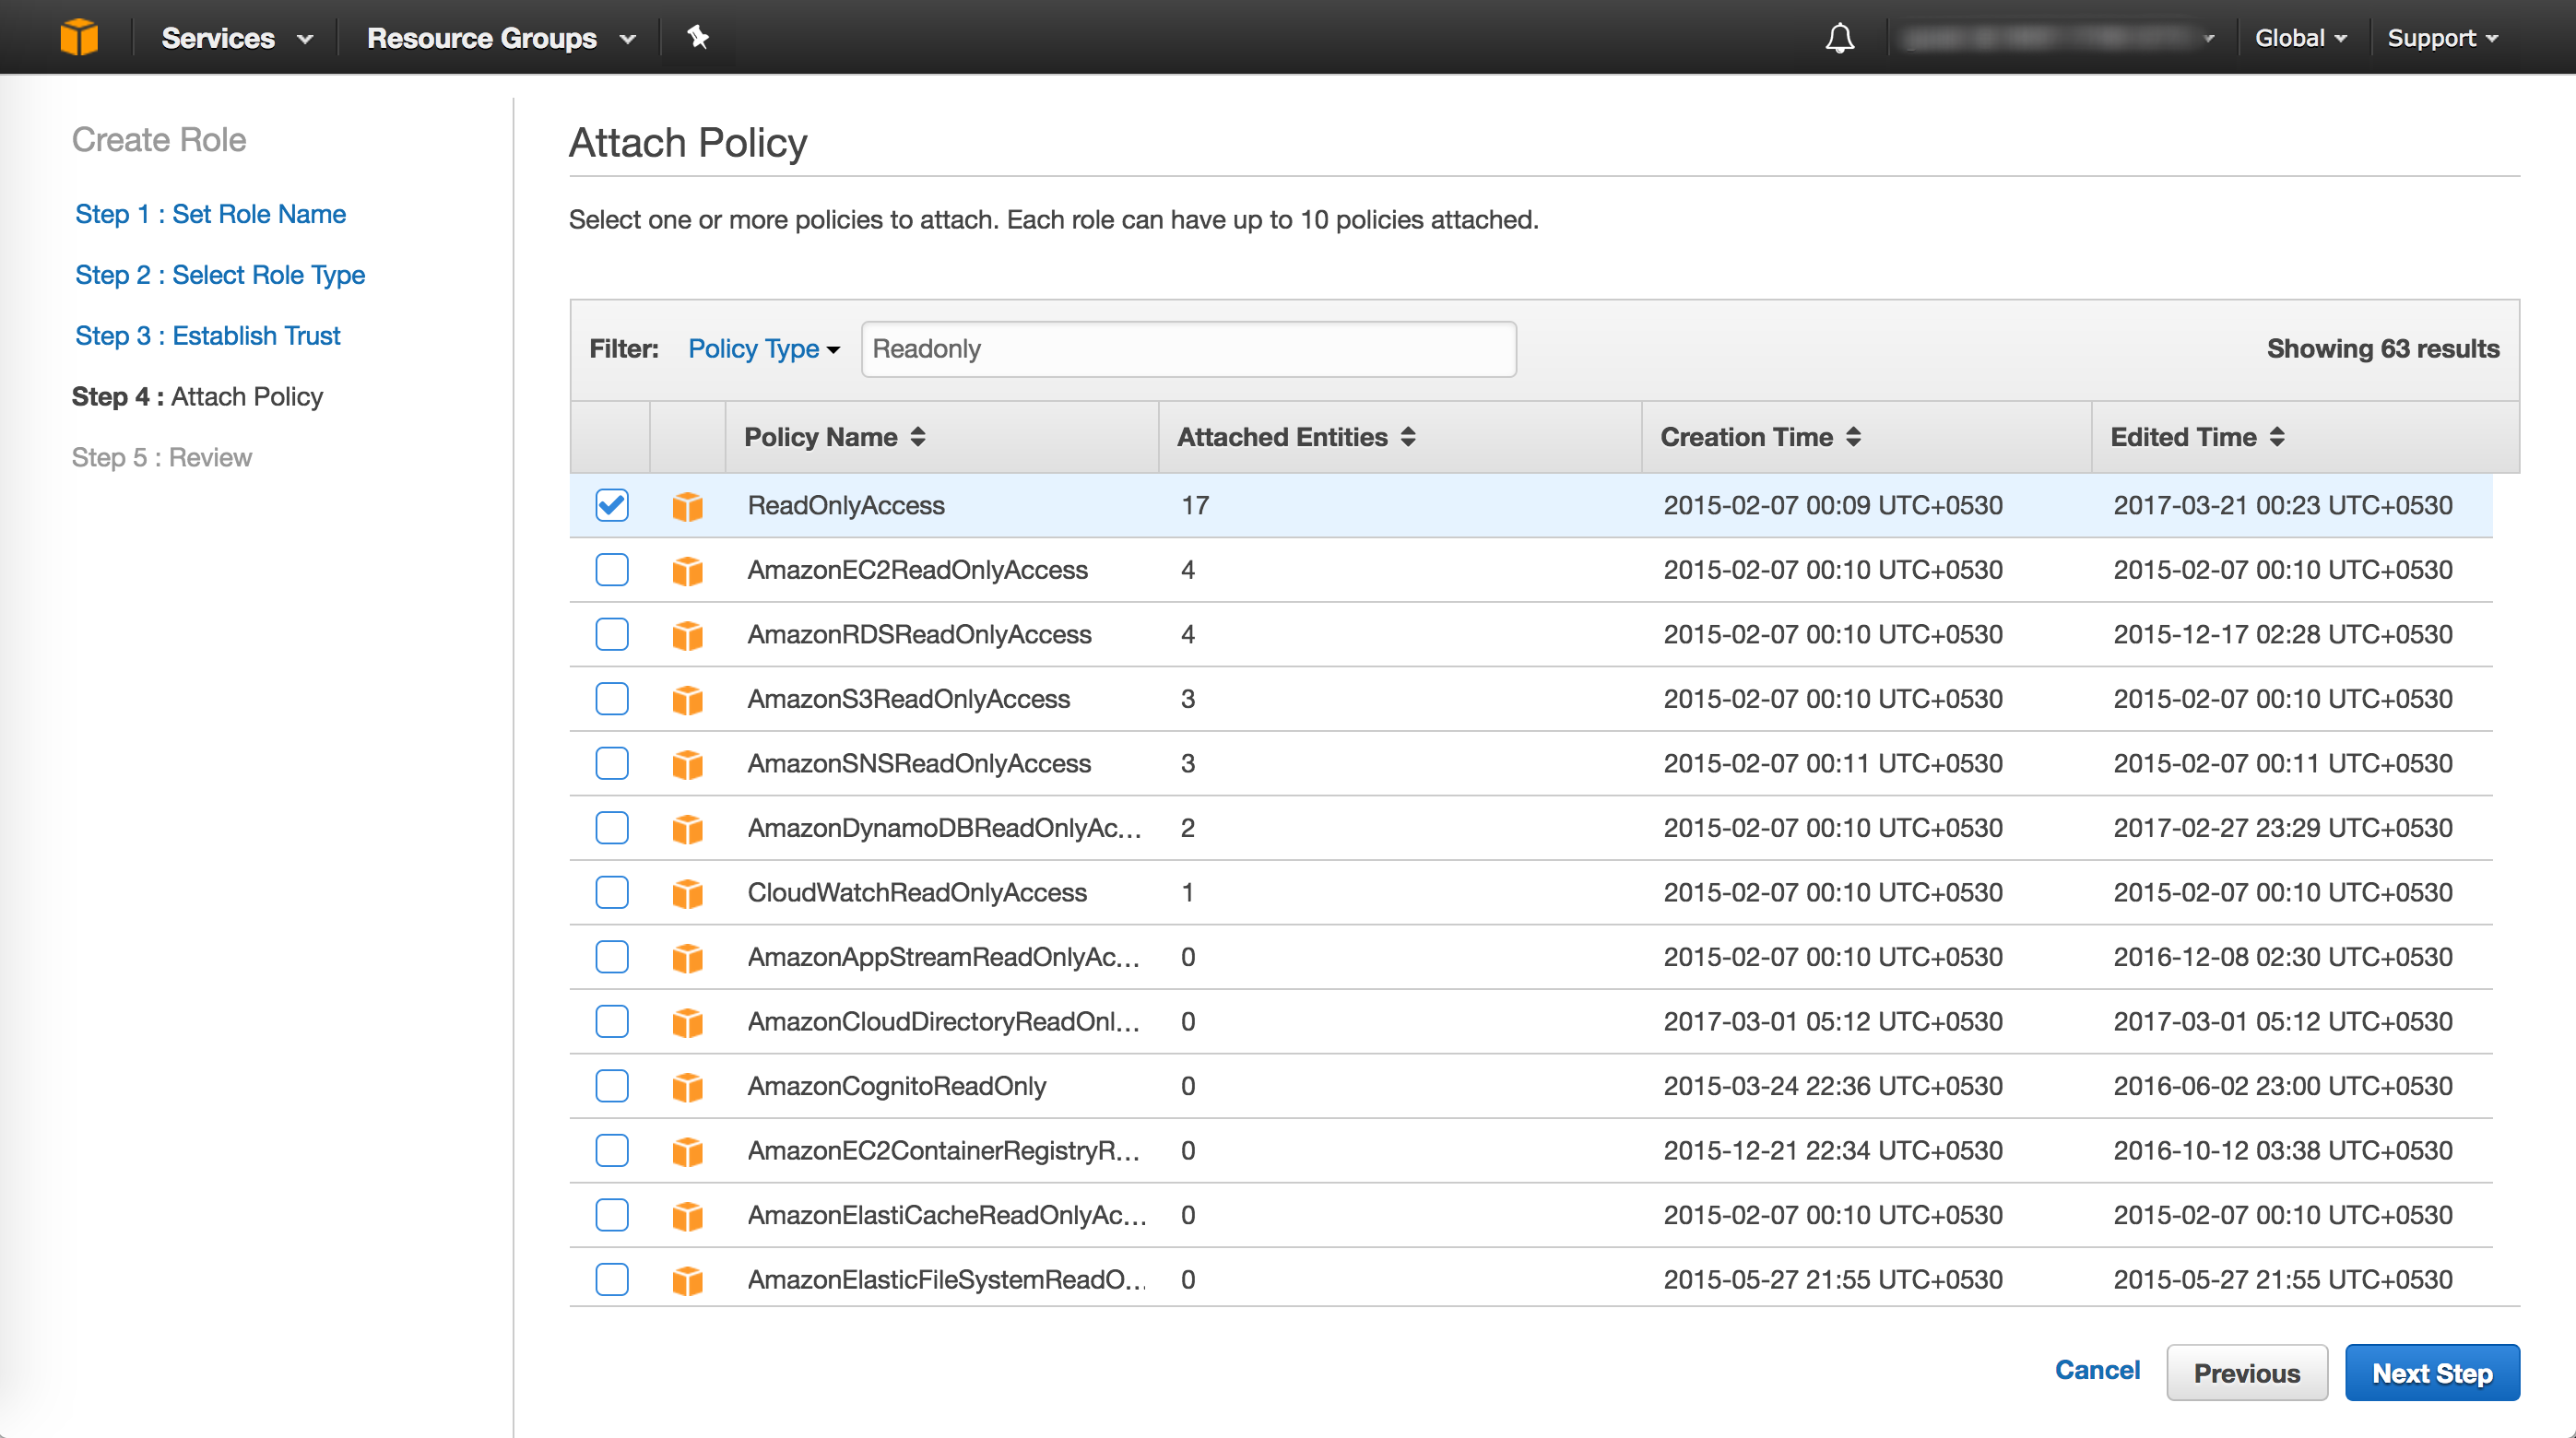Check the AmazonEC2ReadOnlyAccess checkbox
The width and height of the screenshot is (2576, 1438).
[612, 570]
